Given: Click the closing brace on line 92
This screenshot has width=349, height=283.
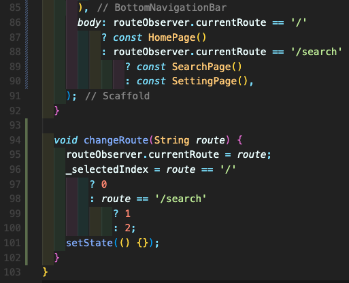Looking at the screenshot, I should click(56, 111).
